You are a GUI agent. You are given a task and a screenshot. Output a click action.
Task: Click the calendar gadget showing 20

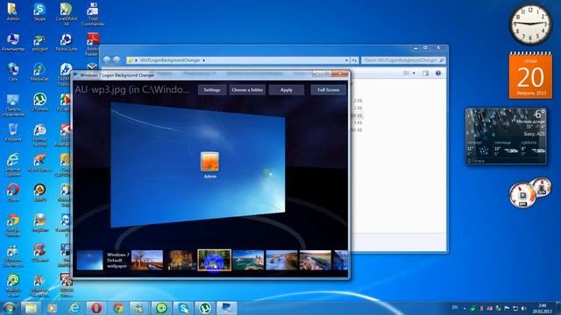[530, 75]
